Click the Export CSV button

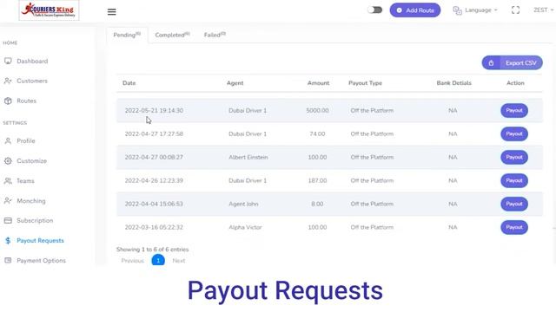click(512, 63)
